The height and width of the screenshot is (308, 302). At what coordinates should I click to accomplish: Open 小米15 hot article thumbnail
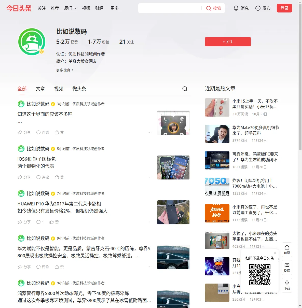pos(217,107)
